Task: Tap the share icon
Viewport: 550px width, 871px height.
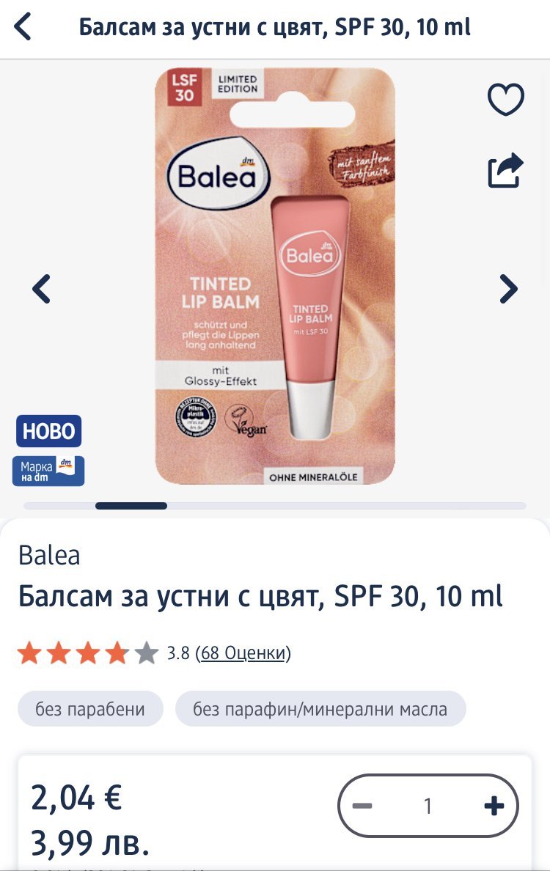Action: click(x=505, y=170)
